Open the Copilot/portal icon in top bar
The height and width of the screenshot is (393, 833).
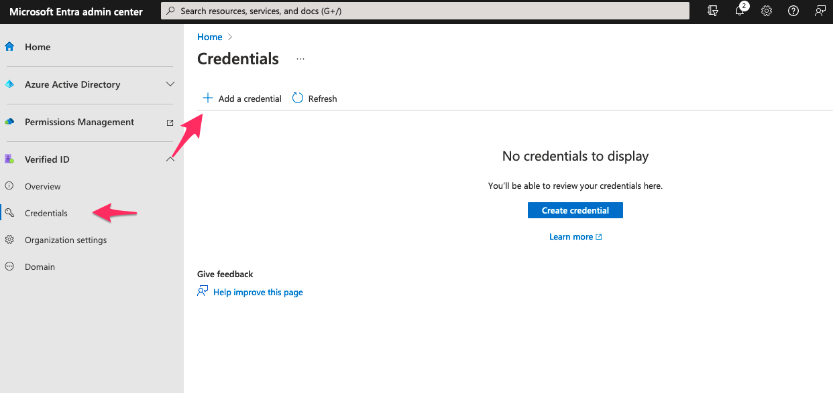click(714, 11)
